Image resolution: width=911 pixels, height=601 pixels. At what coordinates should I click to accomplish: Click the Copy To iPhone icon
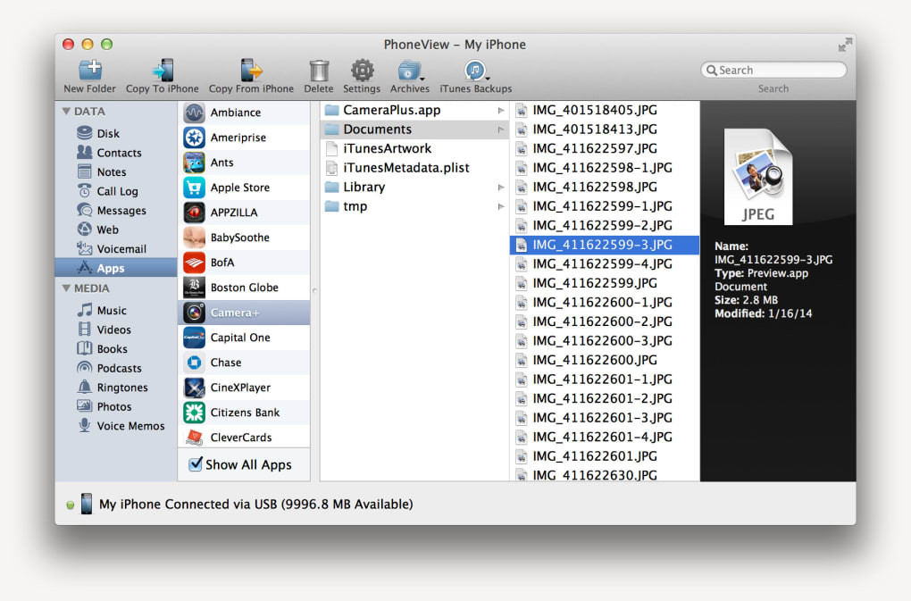tap(163, 71)
